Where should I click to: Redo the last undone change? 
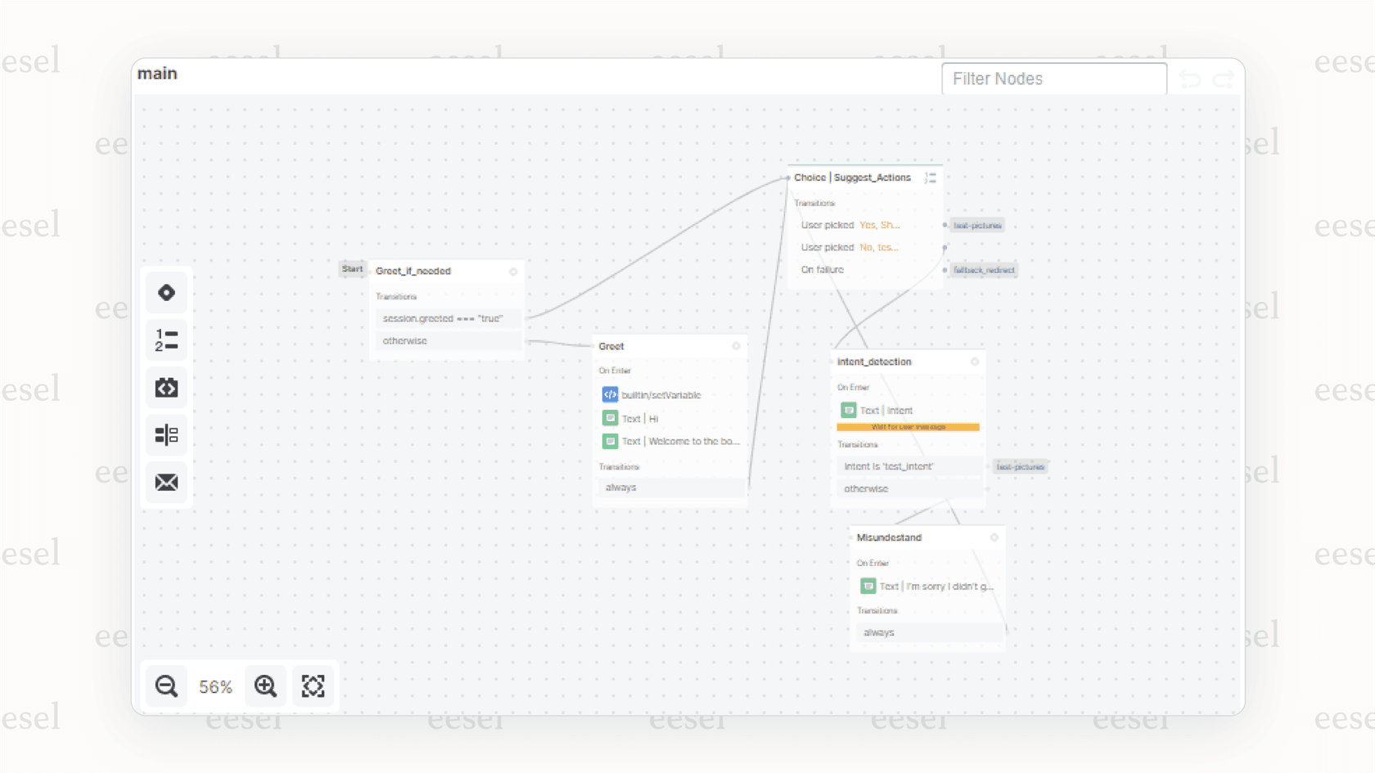pos(1224,79)
